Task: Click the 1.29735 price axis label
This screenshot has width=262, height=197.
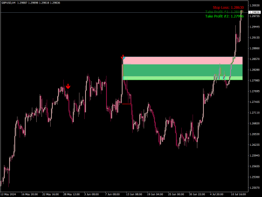Action: click(255, 16)
